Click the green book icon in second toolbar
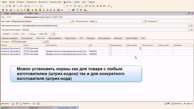The image size is (194, 109). click(x=40, y=10)
